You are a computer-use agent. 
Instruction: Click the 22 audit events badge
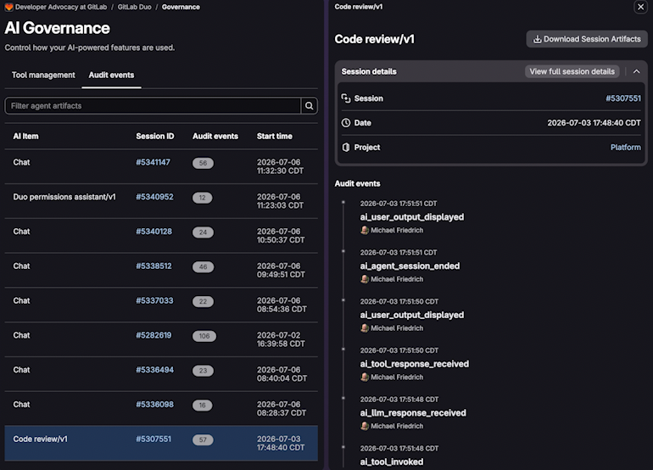pyautogui.click(x=203, y=301)
